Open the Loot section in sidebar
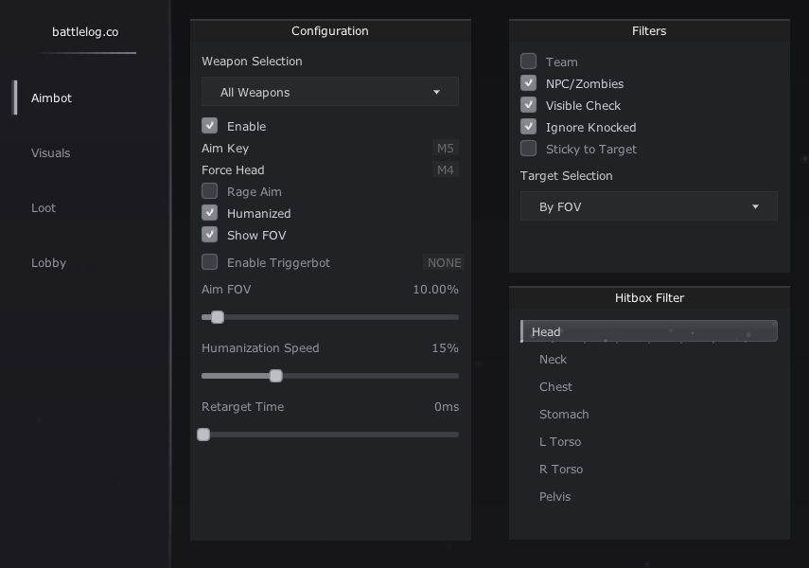 tap(44, 207)
